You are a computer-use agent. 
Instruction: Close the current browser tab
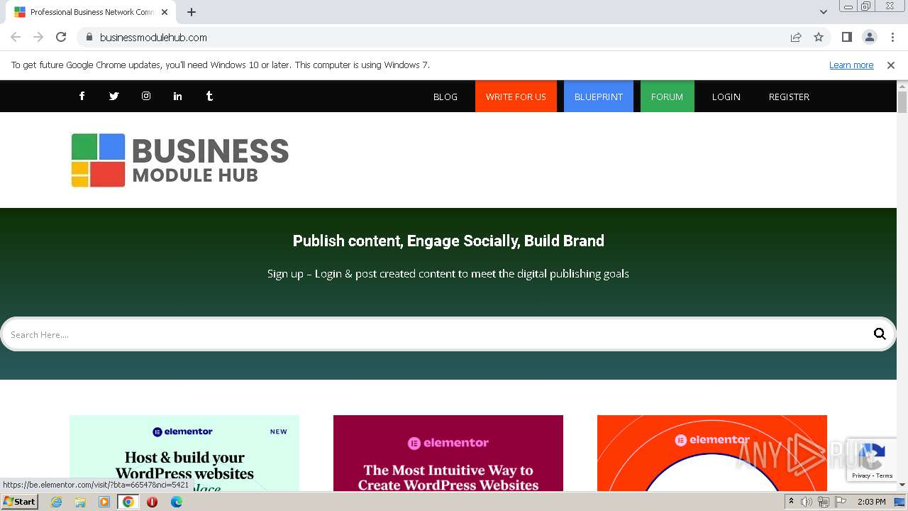(165, 12)
